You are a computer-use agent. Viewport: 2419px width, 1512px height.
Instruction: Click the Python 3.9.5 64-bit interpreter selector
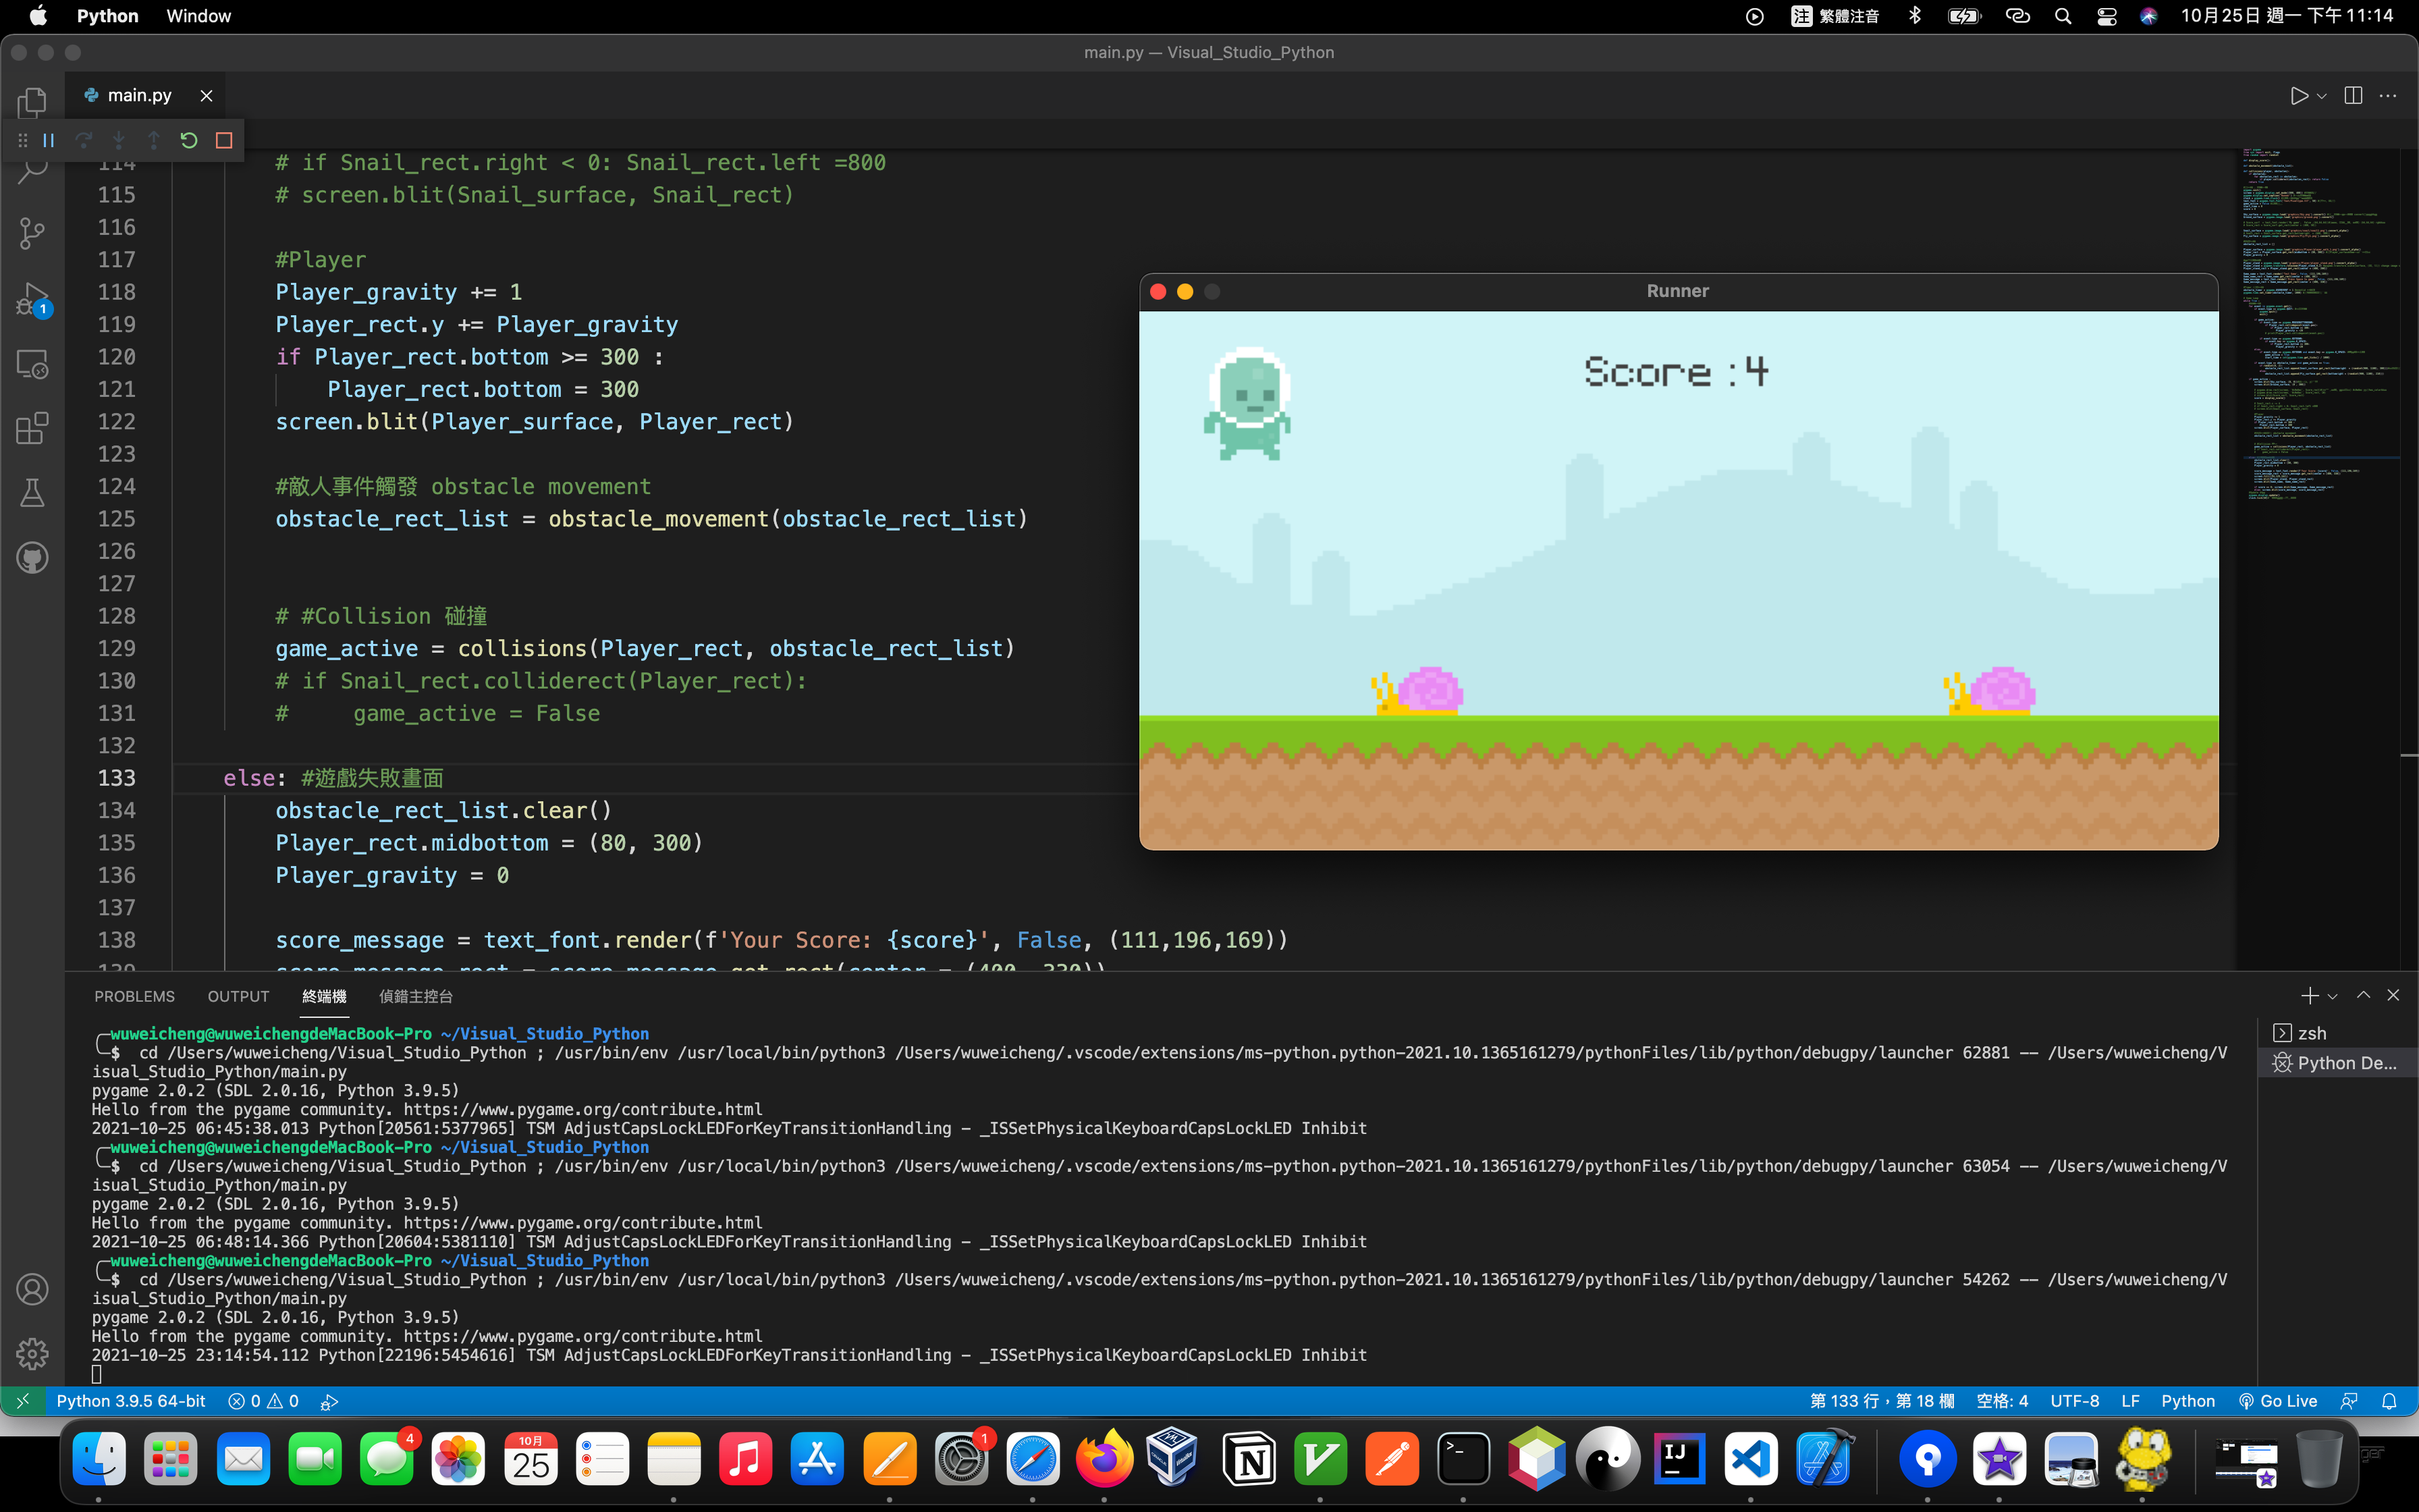click(x=131, y=1401)
